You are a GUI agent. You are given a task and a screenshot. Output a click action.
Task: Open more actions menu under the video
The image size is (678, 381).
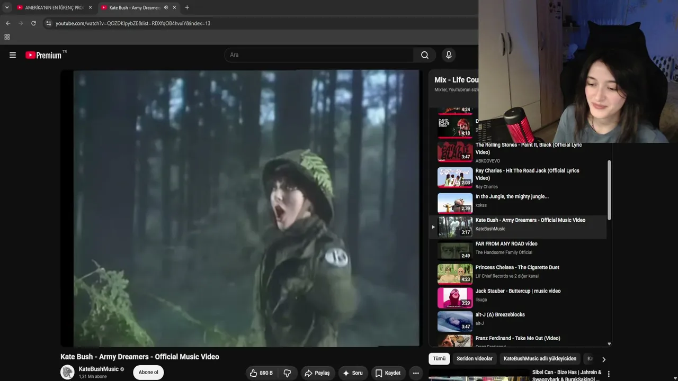pos(416,373)
